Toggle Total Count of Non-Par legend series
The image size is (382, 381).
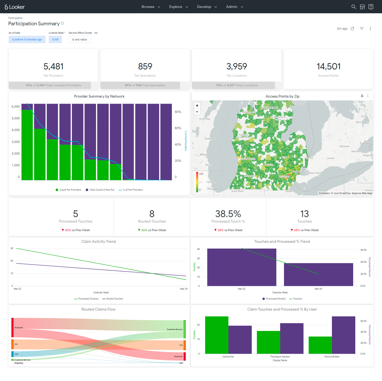100,190
